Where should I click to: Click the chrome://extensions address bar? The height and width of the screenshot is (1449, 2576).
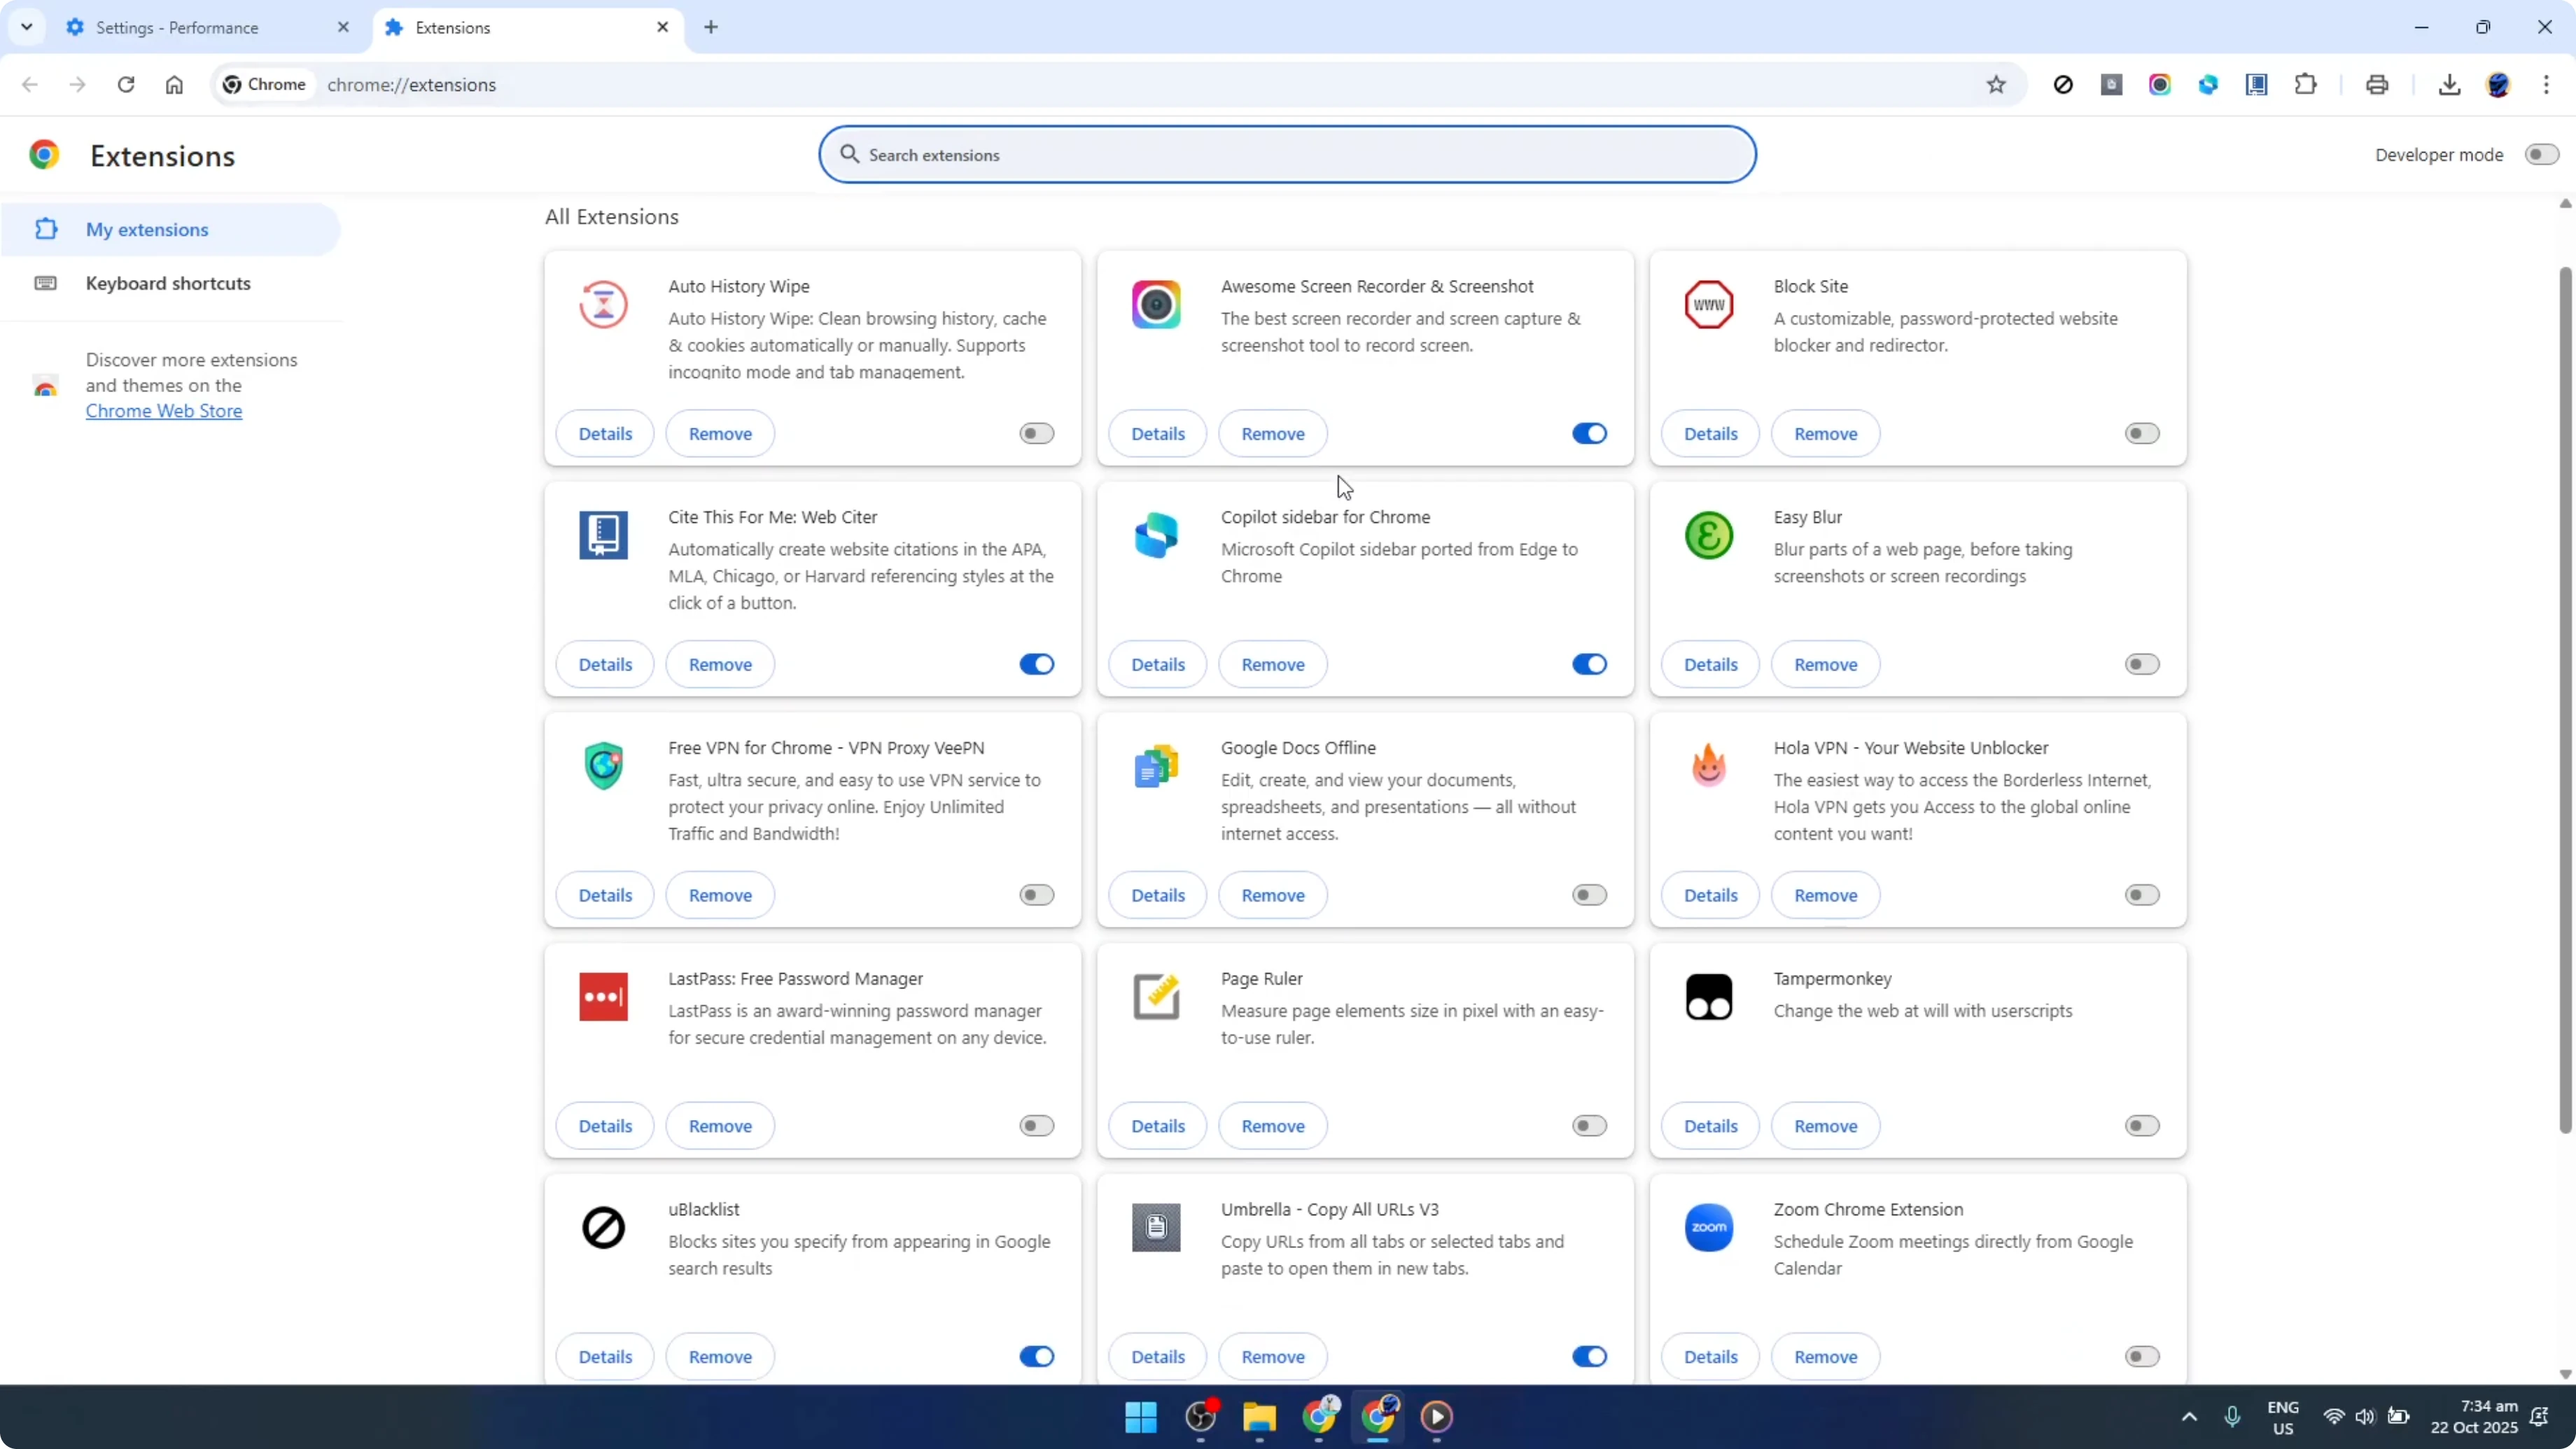1120,85
